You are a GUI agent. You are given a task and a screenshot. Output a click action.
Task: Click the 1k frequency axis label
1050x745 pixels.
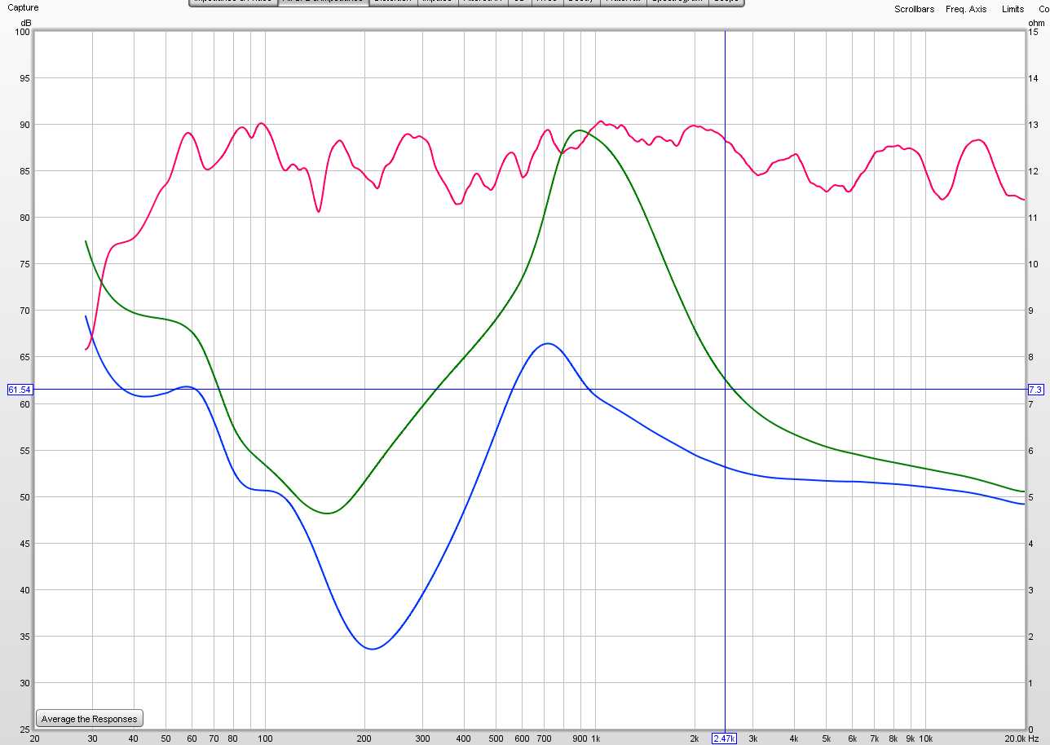click(x=595, y=738)
